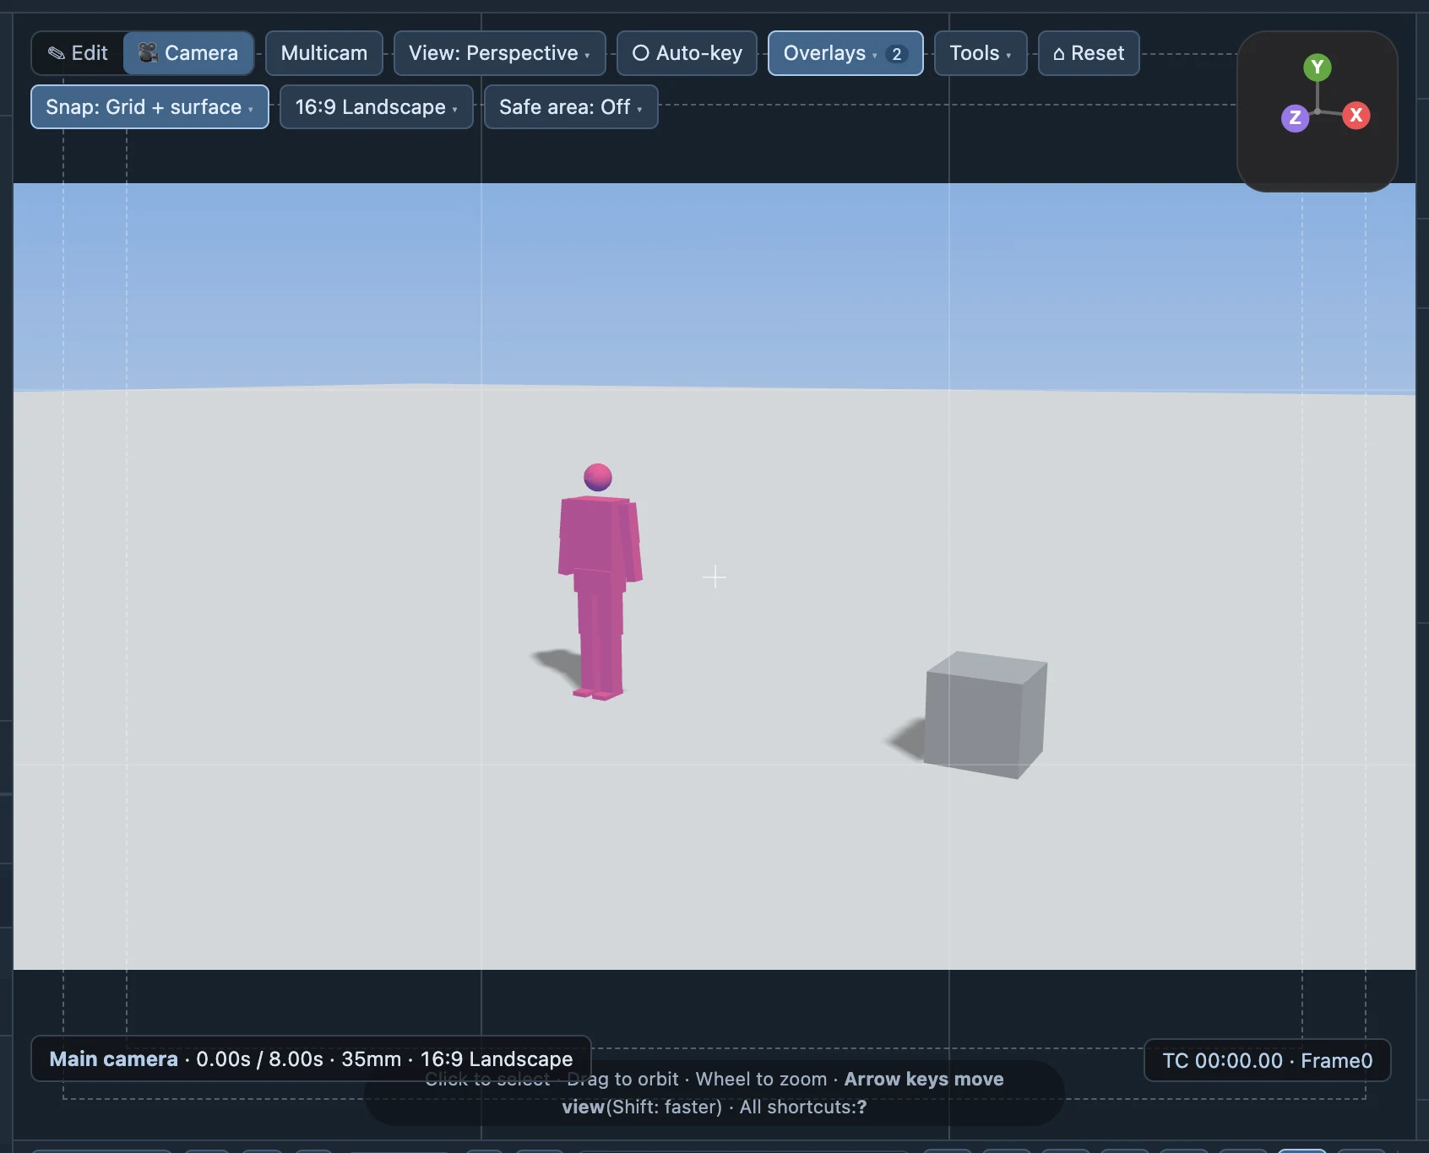Reset the viewport camera
The height and width of the screenshot is (1153, 1429).
1089,53
